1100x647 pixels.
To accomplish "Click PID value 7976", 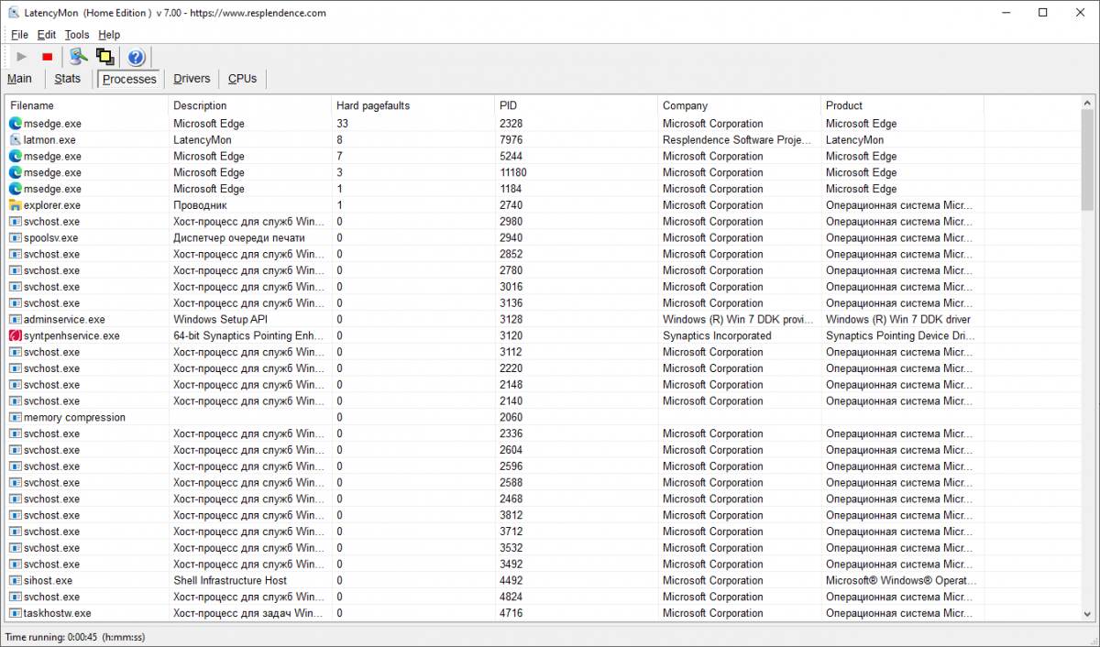I will point(511,139).
